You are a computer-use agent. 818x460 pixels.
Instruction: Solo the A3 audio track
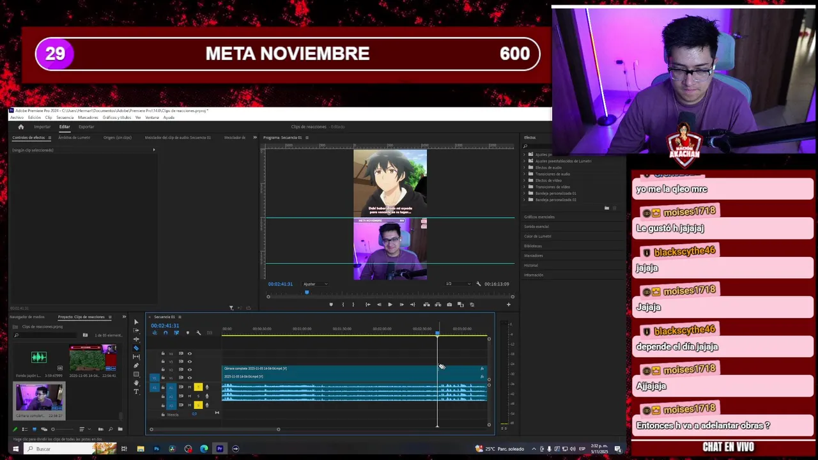[x=198, y=405]
